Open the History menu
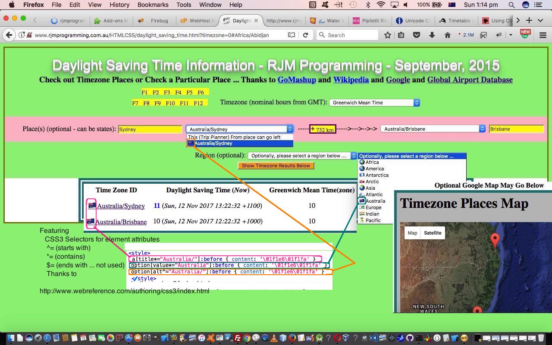The image size is (552, 345). point(119,5)
